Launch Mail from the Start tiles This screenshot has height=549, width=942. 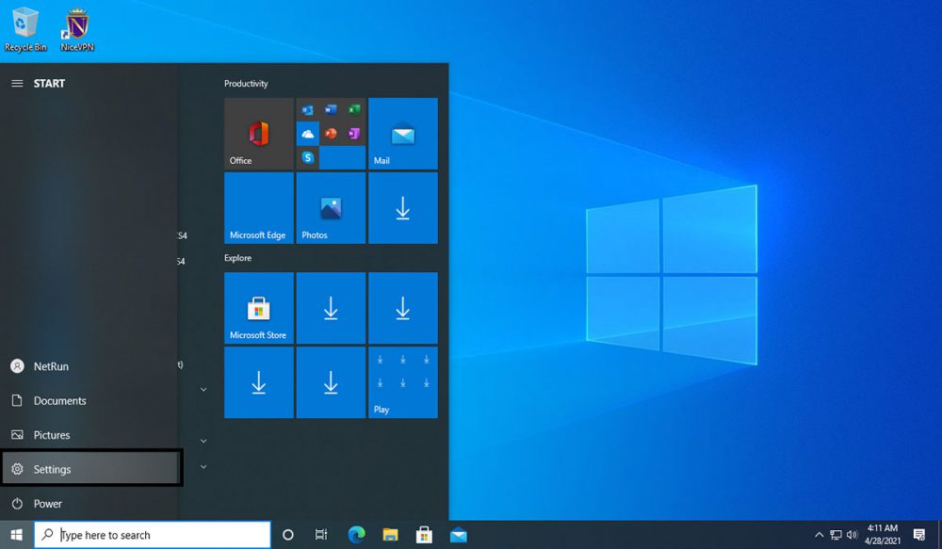tap(403, 134)
